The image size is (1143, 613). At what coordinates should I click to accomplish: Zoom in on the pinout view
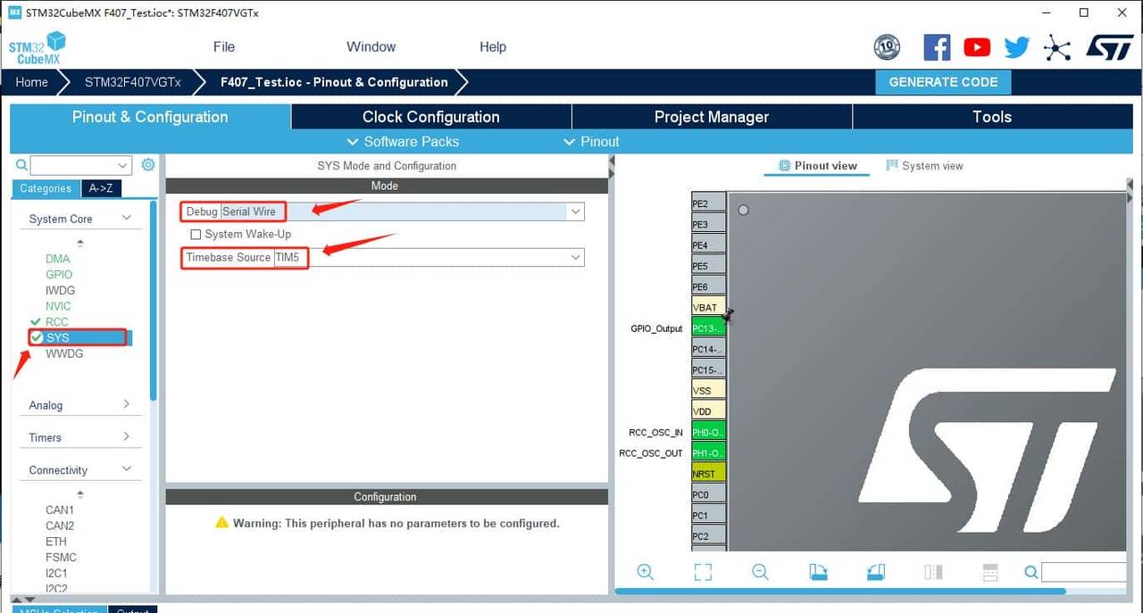(645, 572)
